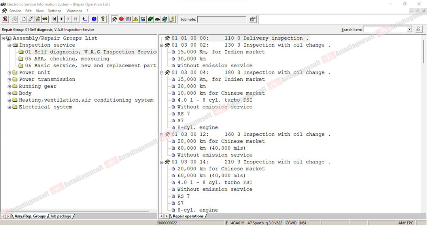
Task: Expand the Power unit folder
Action: pos(9,73)
